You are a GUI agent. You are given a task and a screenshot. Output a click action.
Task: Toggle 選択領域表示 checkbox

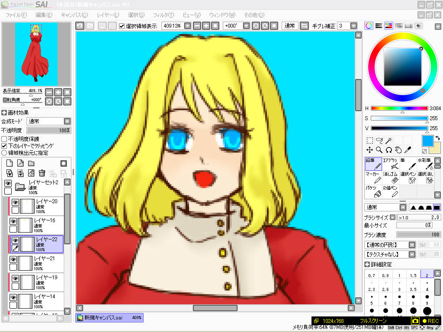[x=122, y=26]
